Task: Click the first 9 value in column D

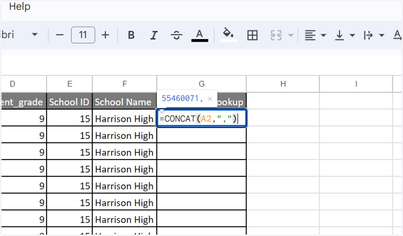Action: click(x=24, y=118)
